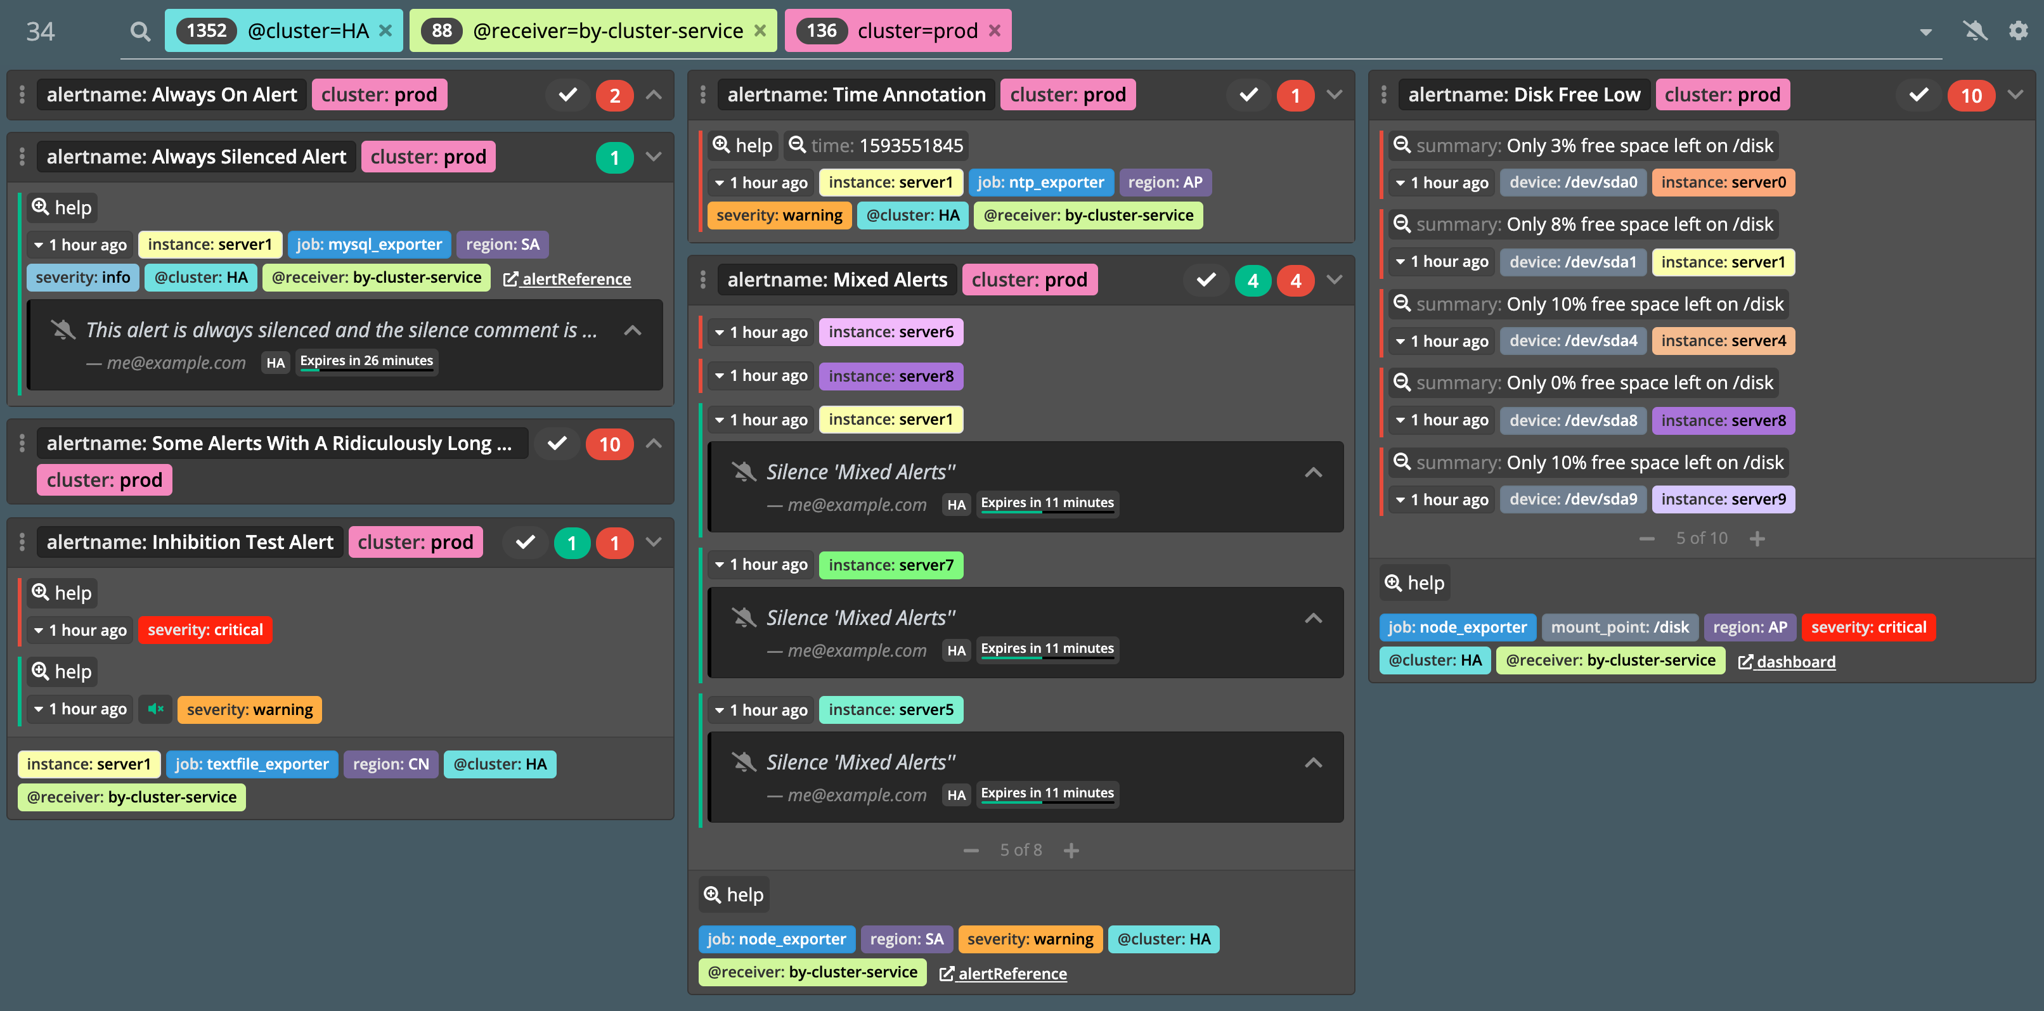Acknowledge the Mixed Alerts group
The height and width of the screenshot is (1011, 2044).
1206,280
